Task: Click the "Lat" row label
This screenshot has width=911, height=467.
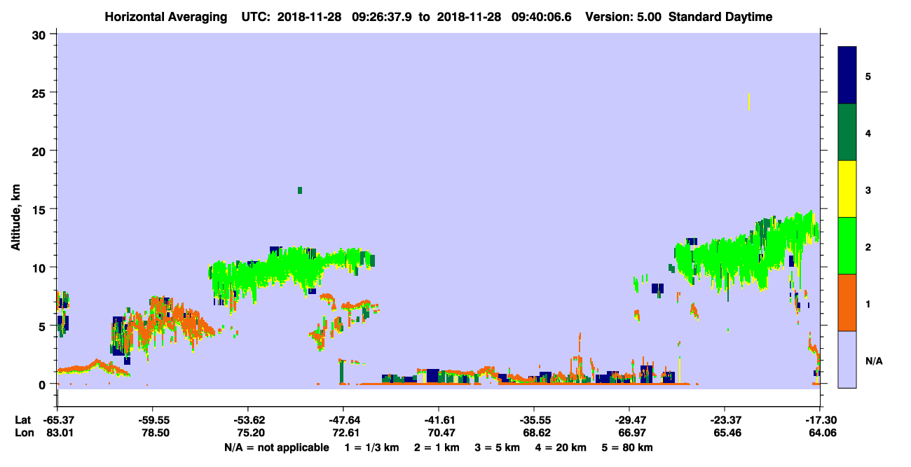Action: (22, 421)
